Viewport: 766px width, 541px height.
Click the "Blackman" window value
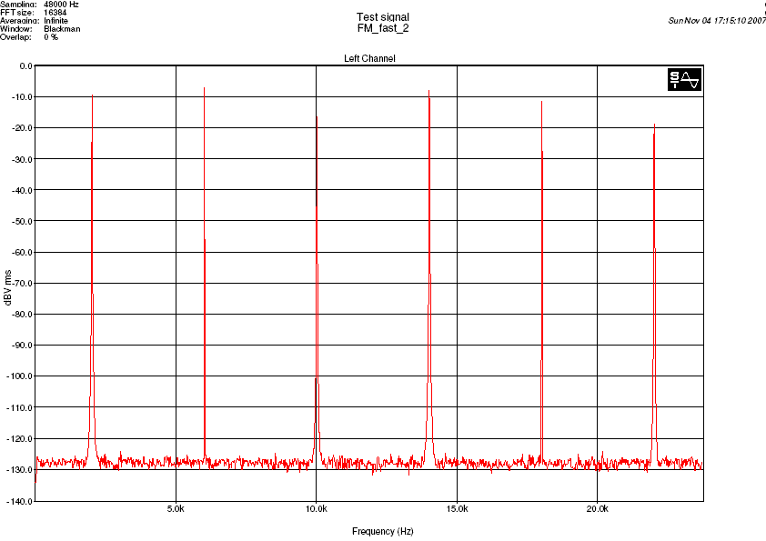point(62,29)
